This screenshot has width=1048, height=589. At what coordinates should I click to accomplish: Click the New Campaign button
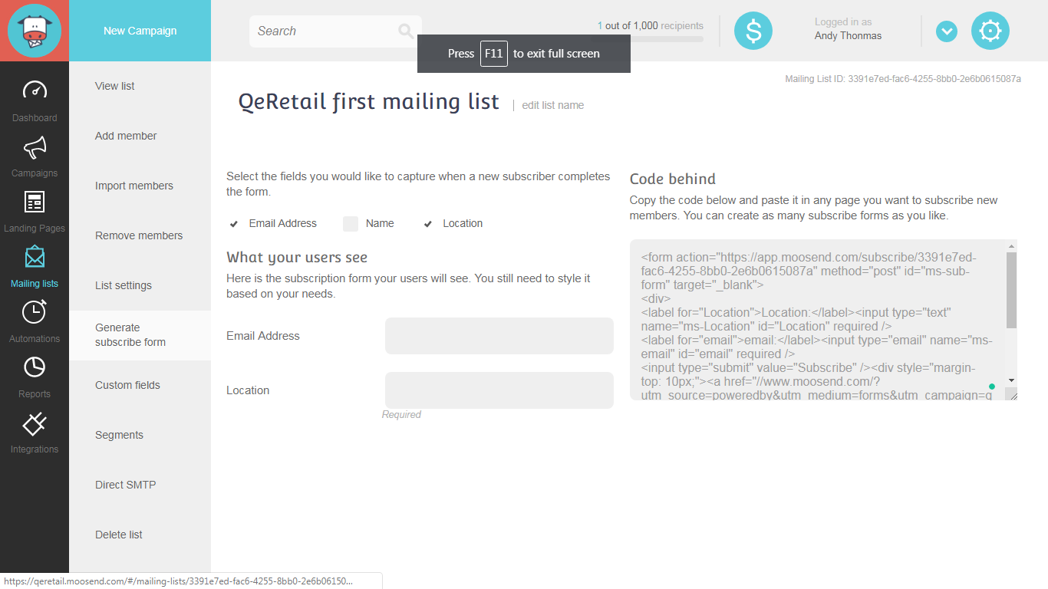click(x=140, y=31)
